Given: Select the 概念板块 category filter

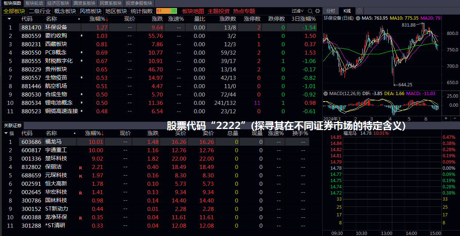Looking at the screenshot, I should [x=65, y=11].
